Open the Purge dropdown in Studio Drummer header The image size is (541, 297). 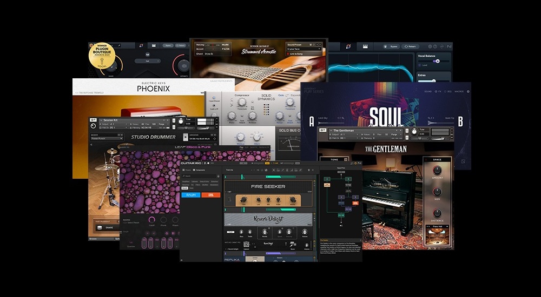coord(163,124)
